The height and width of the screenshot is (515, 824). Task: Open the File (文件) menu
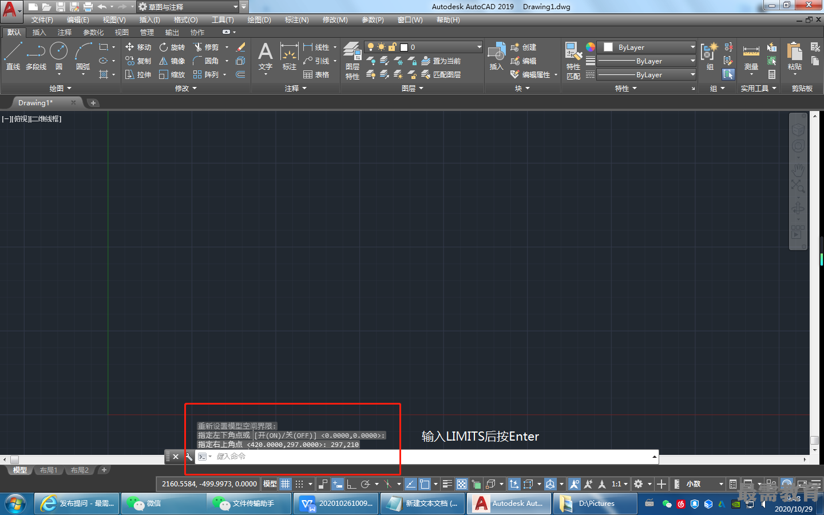click(x=42, y=20)
